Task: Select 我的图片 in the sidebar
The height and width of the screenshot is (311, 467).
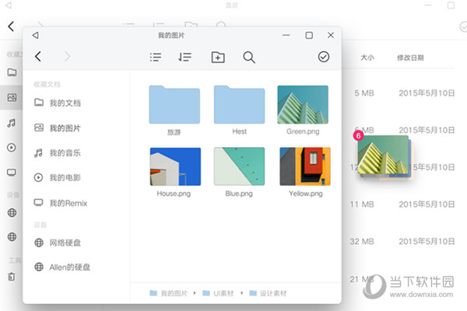Action: point(57,128)
